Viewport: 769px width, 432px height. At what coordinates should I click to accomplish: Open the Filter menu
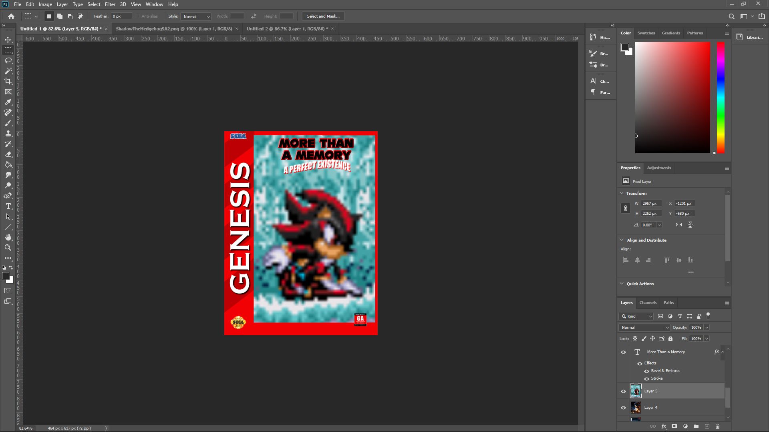(x=110, y=4)
